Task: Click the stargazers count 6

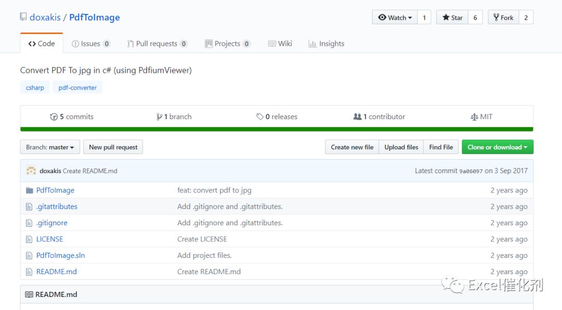Action: click(x=475, y=17)
